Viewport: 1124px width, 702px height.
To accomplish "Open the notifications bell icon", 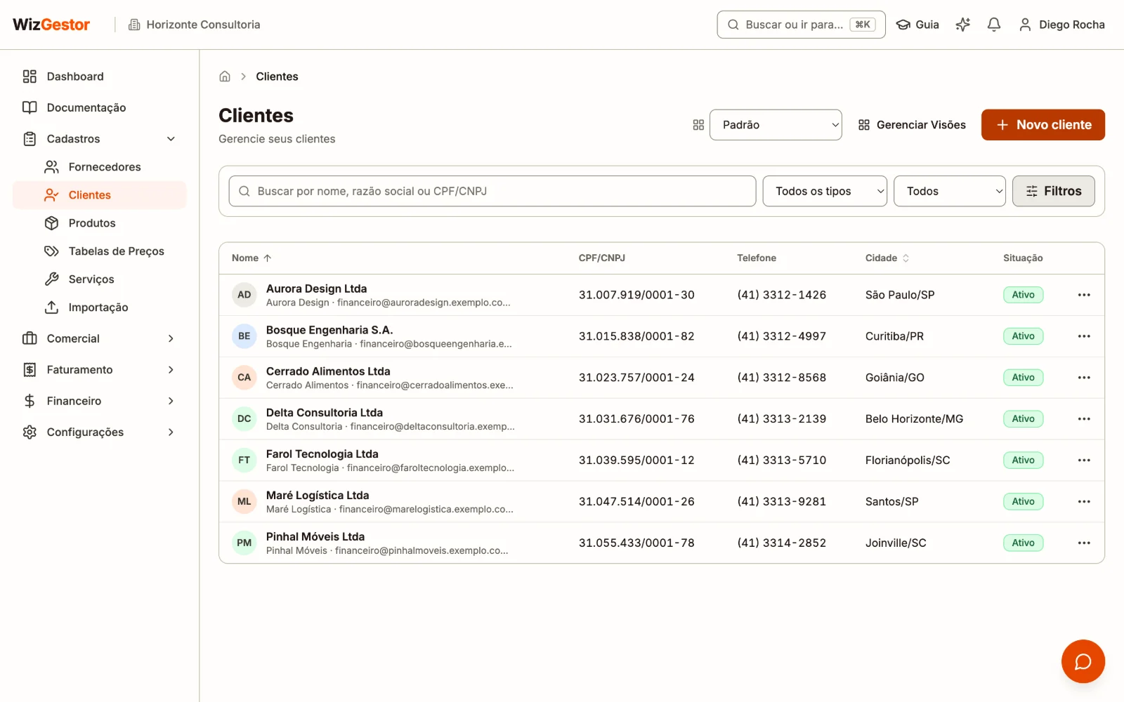I will [x=993, y=25].
